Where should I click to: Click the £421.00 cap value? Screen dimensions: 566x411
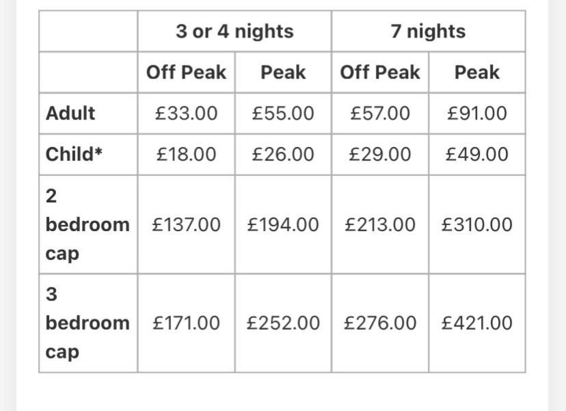[x=477, y=323]
